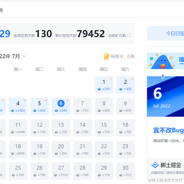Click the 130 累计签到天数 value
The image size is (184, 184).
(44, 34)
